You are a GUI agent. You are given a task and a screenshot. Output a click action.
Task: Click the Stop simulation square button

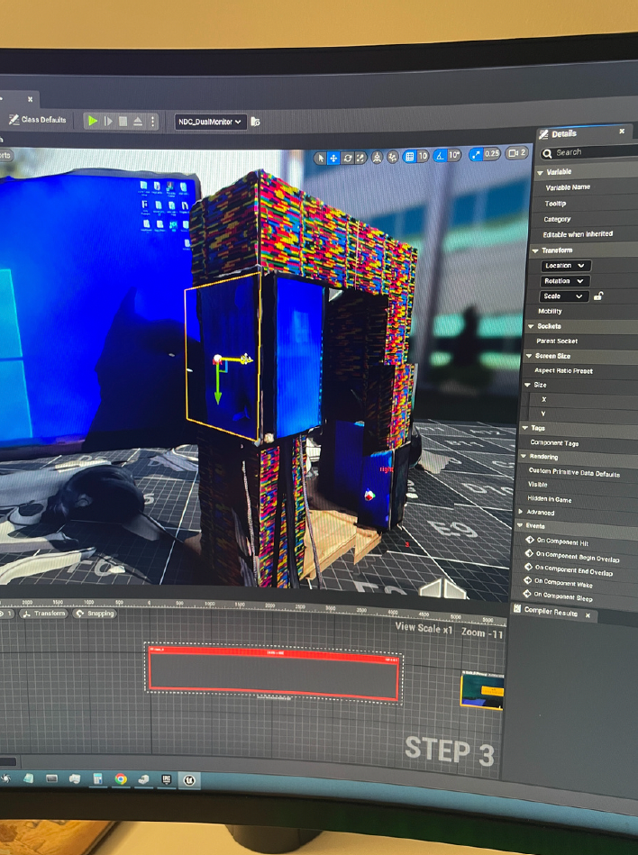click(x=123, y=121)
